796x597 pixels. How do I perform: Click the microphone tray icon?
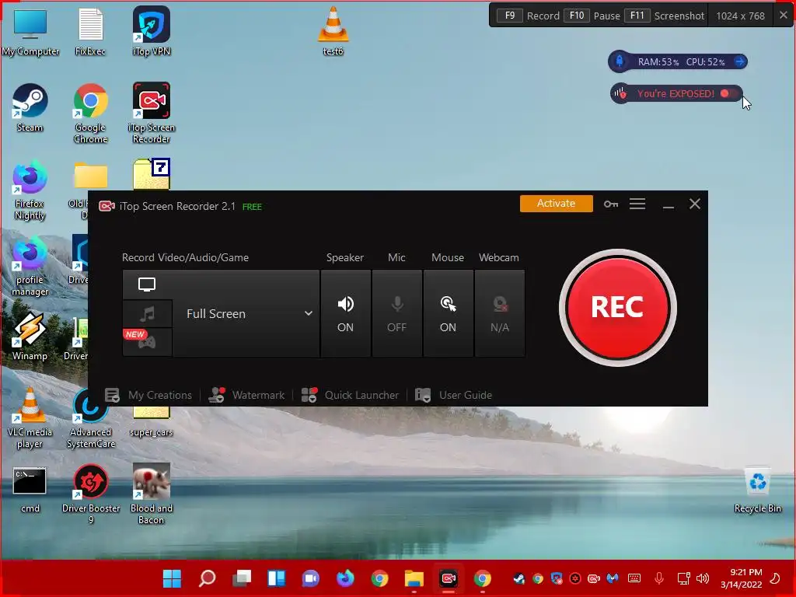659,578
